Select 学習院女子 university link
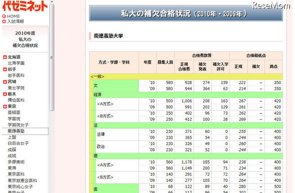Image resolution: width=295 pixels, height=193 pixels. [18, 125]
